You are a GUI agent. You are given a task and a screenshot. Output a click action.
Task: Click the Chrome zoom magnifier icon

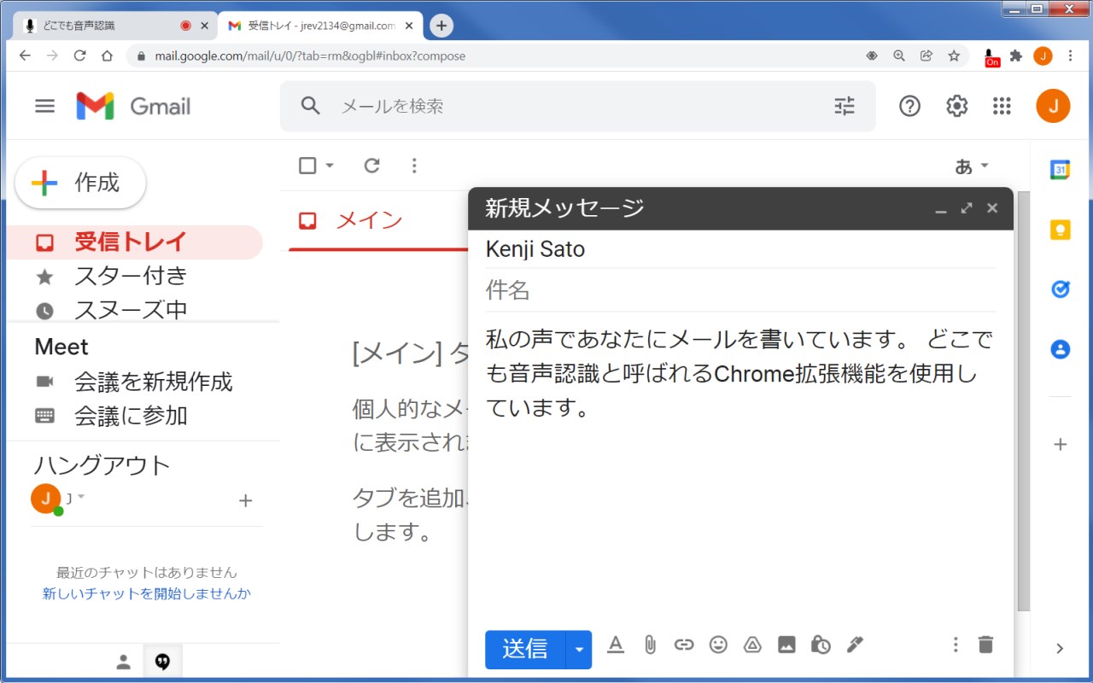tap(898, 55)
